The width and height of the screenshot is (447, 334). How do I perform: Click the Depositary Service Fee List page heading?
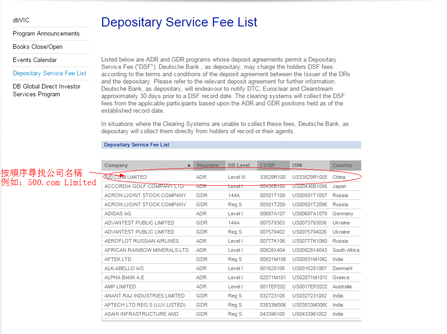point(179,22)
